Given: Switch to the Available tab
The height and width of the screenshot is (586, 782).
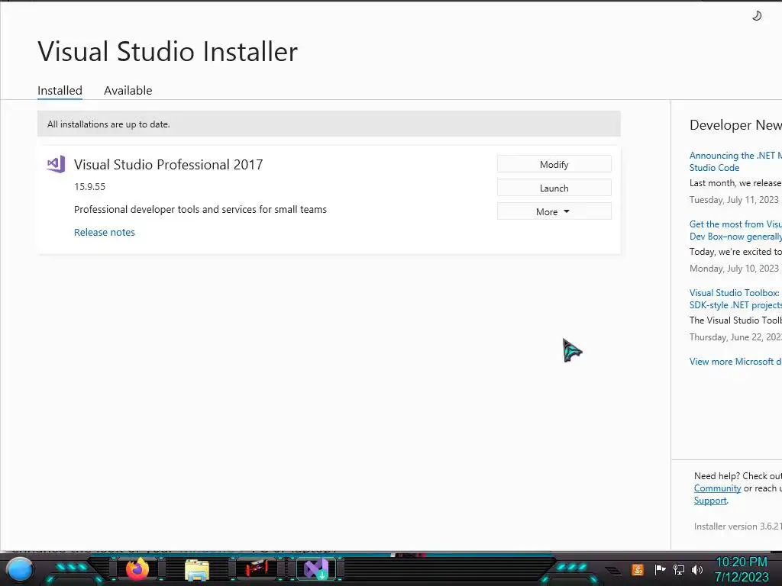Looking at the screenshot, I should [128, 91].
